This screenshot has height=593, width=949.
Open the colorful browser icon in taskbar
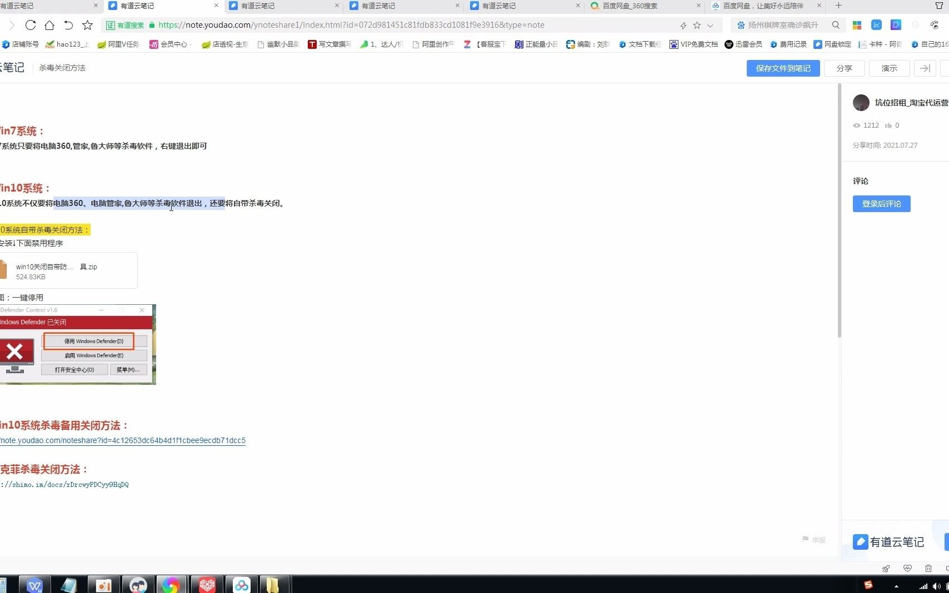(x=171, y=585)
